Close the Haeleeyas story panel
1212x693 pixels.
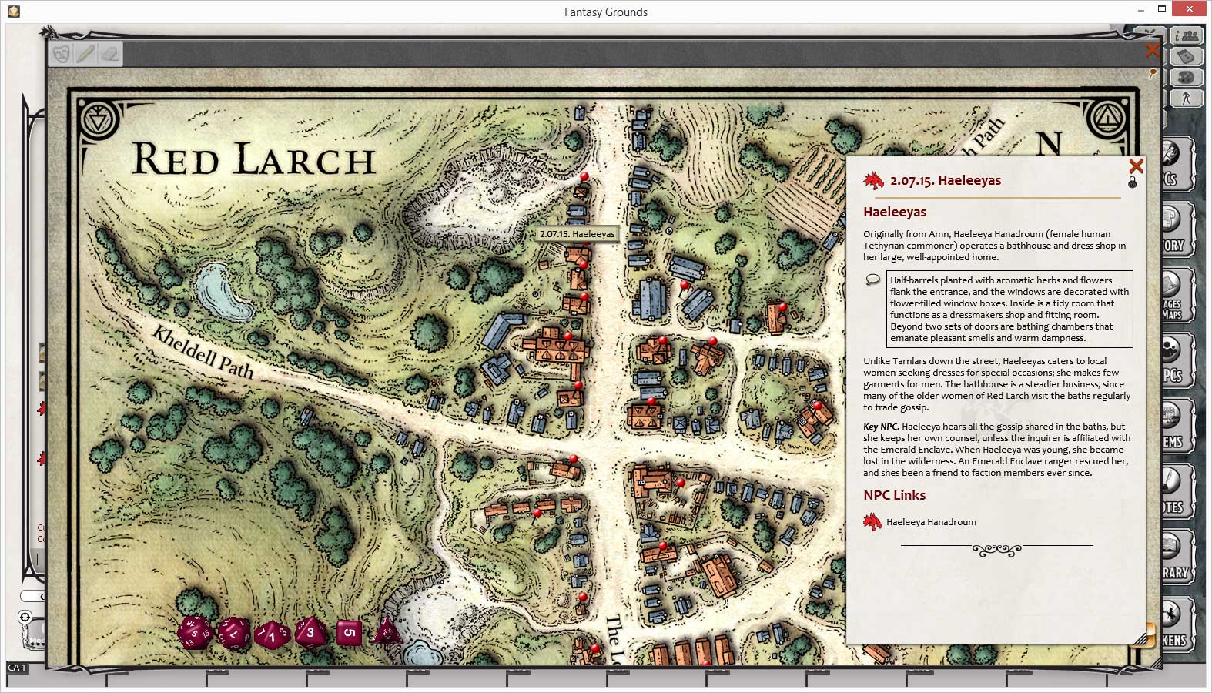click(x=1136, y=166)
